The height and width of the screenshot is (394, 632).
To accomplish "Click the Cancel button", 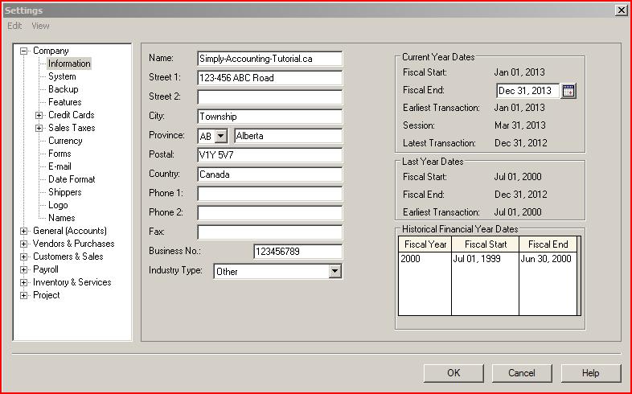I will tap(522, 373).
